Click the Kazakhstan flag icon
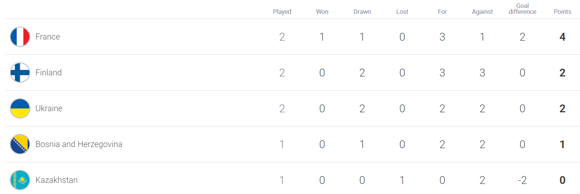This screenshot has height=194, width=580. tap(20, 180)
